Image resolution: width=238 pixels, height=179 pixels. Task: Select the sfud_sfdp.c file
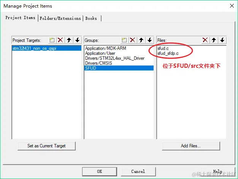[x=168, y=53]
